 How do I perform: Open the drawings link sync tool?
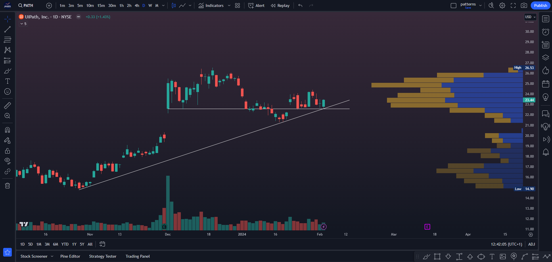(7, 171)
